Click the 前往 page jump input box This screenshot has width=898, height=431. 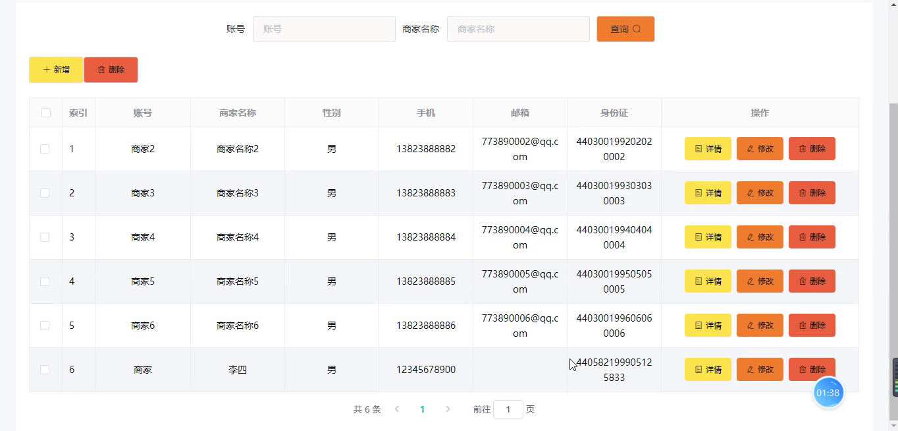[508, 409]
